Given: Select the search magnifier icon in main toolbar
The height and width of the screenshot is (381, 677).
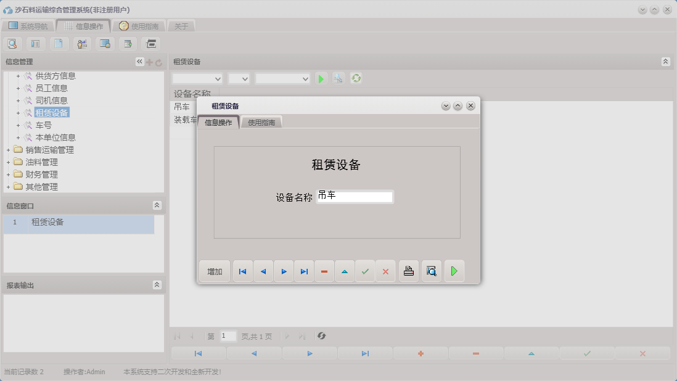Looking at the screenshot, I should tap(12, 44).
